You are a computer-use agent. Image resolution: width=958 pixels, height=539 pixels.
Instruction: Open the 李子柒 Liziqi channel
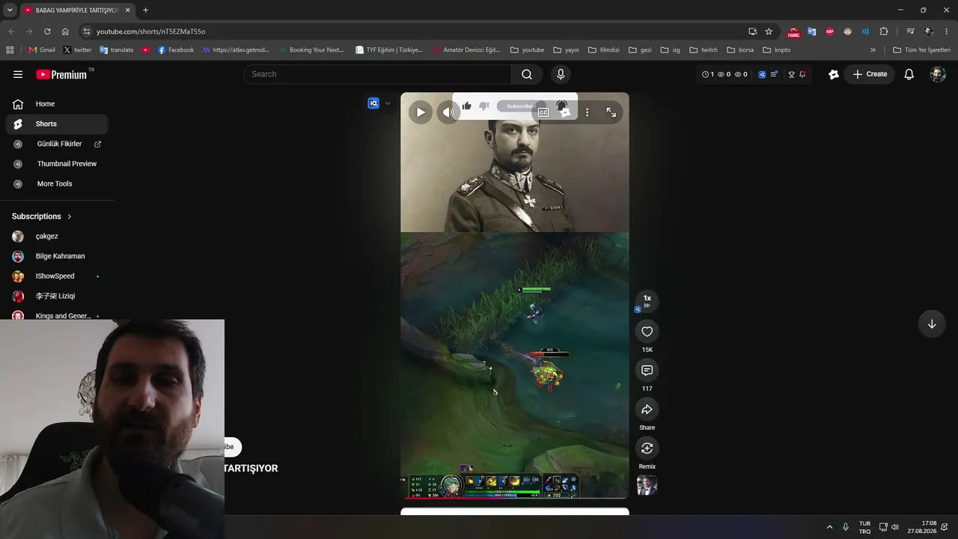coord(57,296)
